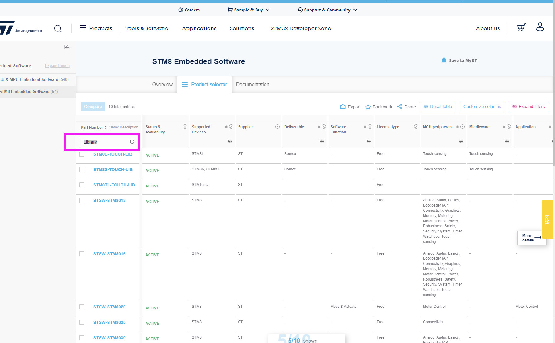Open the Supported Devices filter icon
This screenshot has height=343, width=555.
tap(230, 141)
